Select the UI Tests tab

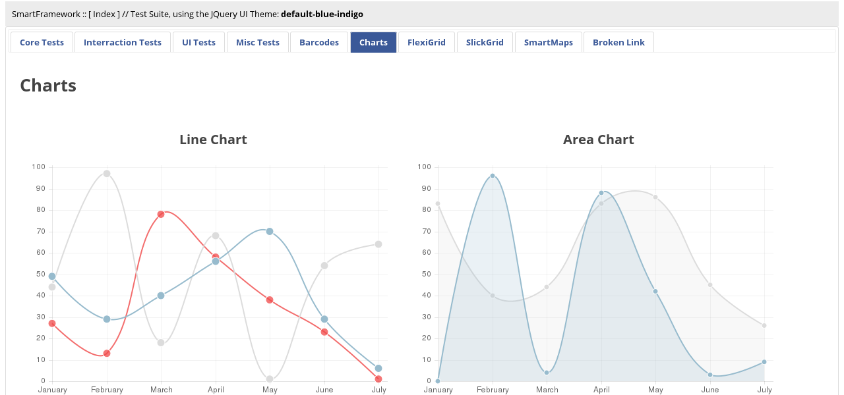tap(198, 42)
